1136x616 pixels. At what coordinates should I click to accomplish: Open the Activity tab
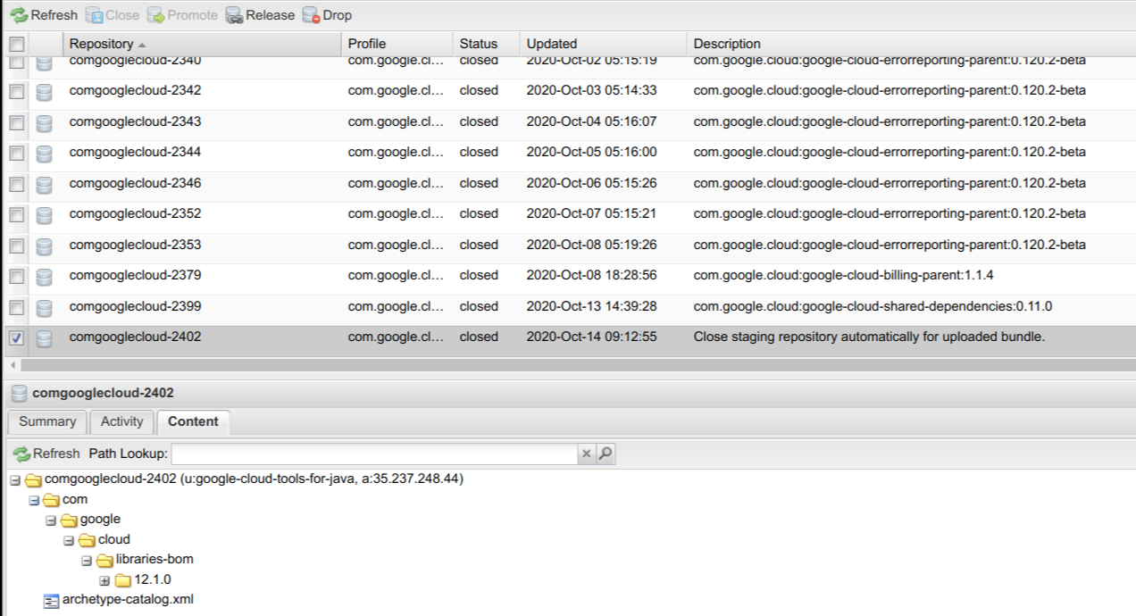pyautogui.click(x=121, y=421)
